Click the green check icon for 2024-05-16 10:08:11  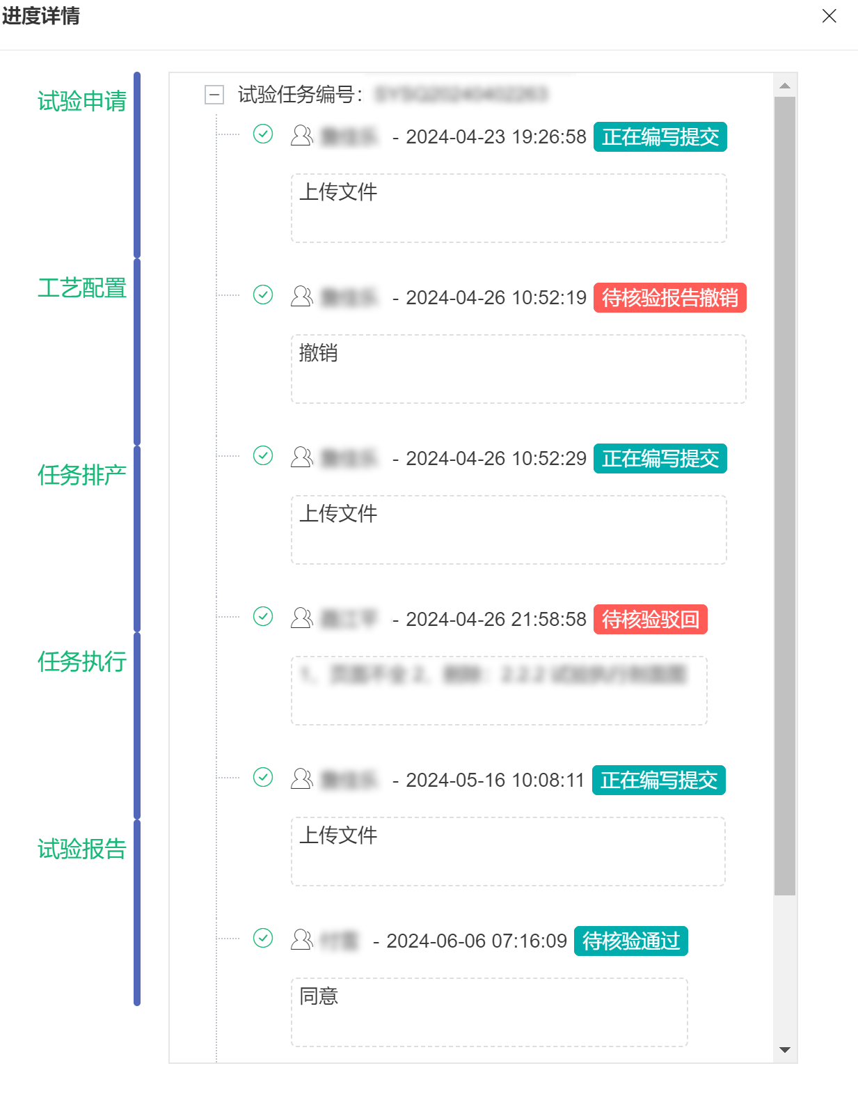point(263,777)
